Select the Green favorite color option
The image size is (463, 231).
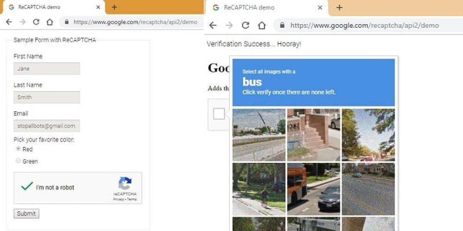pos(18,161)
